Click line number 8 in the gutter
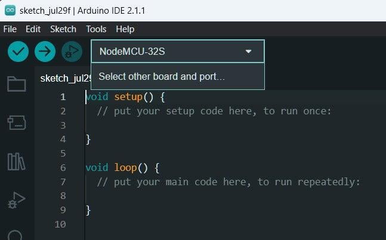Screen dimensions: 386x240 (63, 196)
